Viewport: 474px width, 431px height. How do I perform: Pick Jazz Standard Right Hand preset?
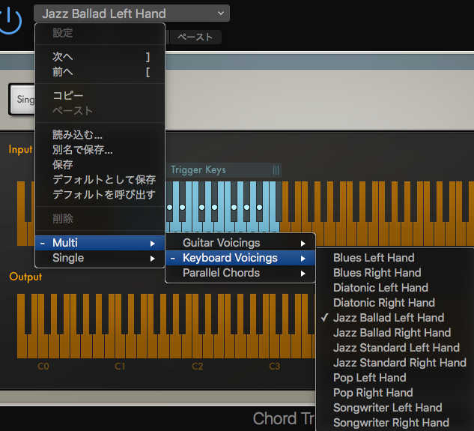tap(399, 363)
